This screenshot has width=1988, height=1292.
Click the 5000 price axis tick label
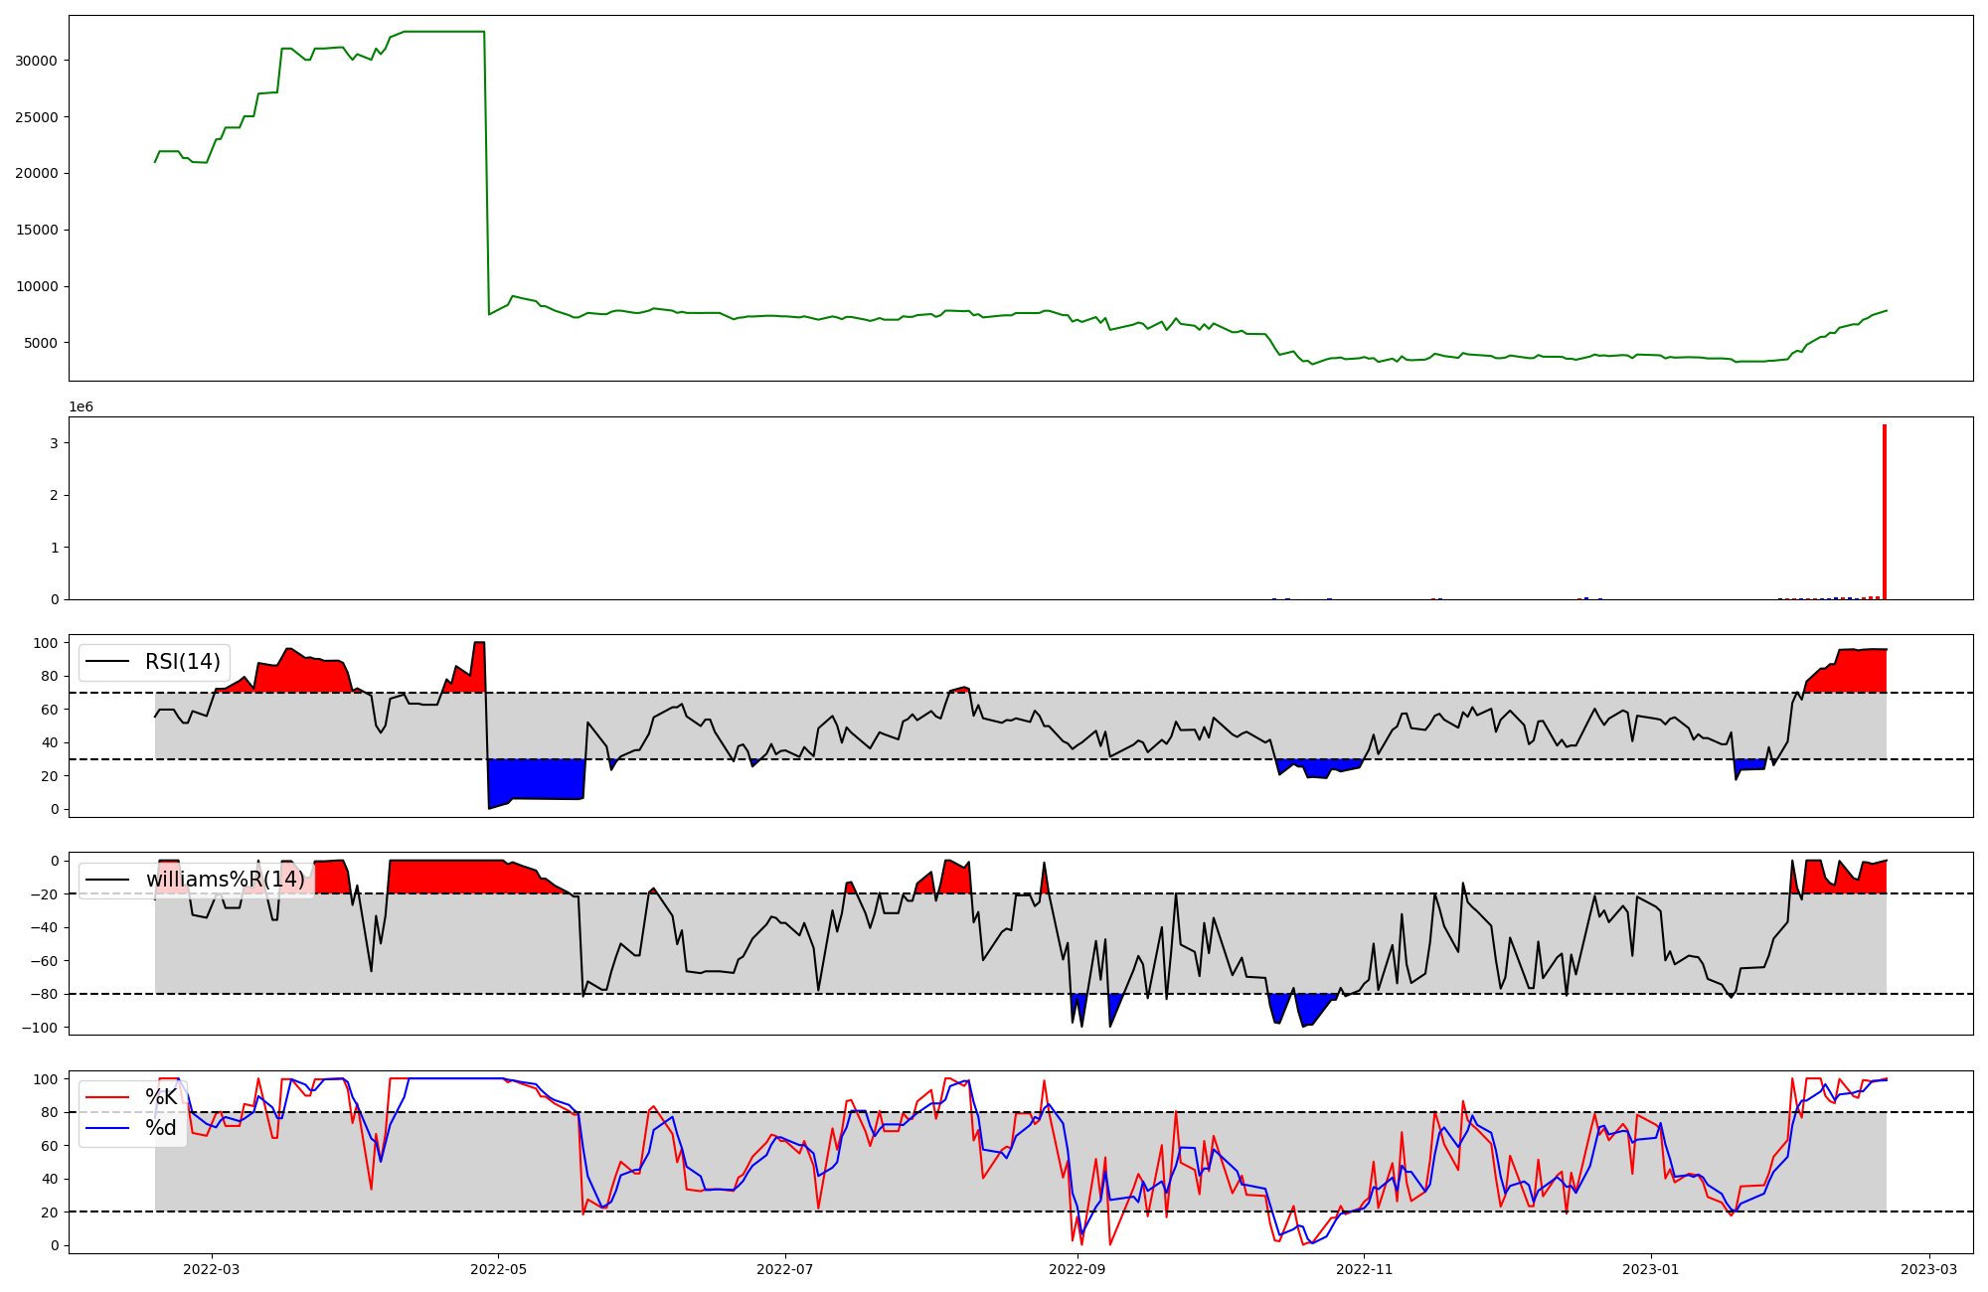41,344
